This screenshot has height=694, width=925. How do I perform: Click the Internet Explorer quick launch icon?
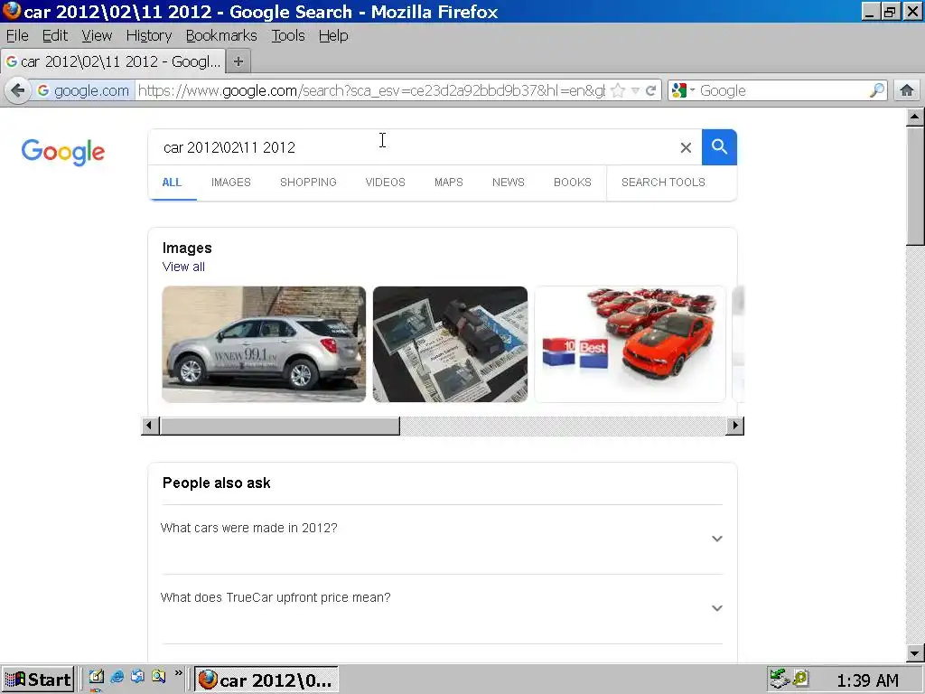tap(117, 676)
